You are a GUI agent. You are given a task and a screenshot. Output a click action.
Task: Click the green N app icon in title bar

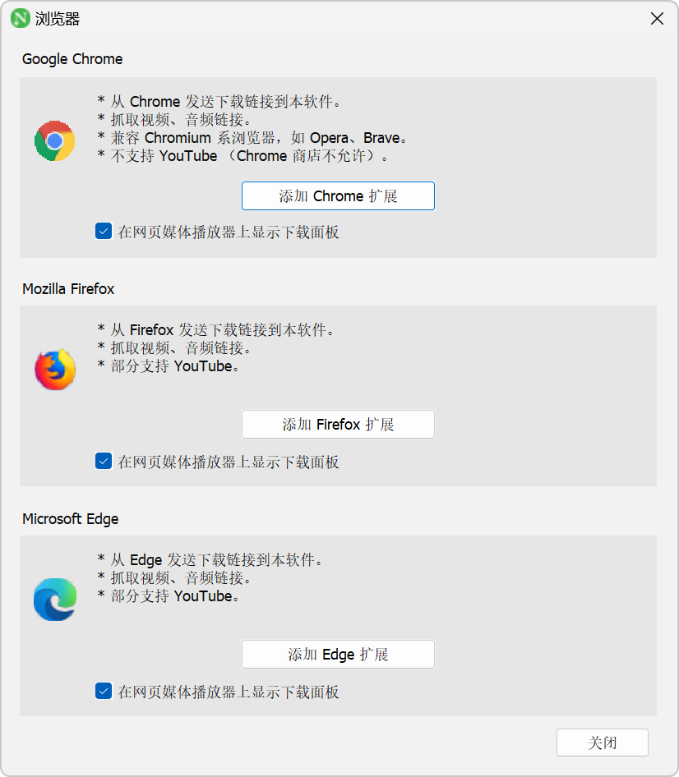(x=21, y=18)
